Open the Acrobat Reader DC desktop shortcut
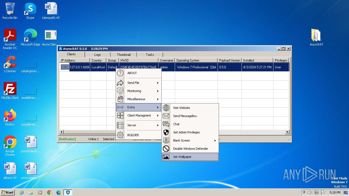The image size is (349, 196). point(10,39)
